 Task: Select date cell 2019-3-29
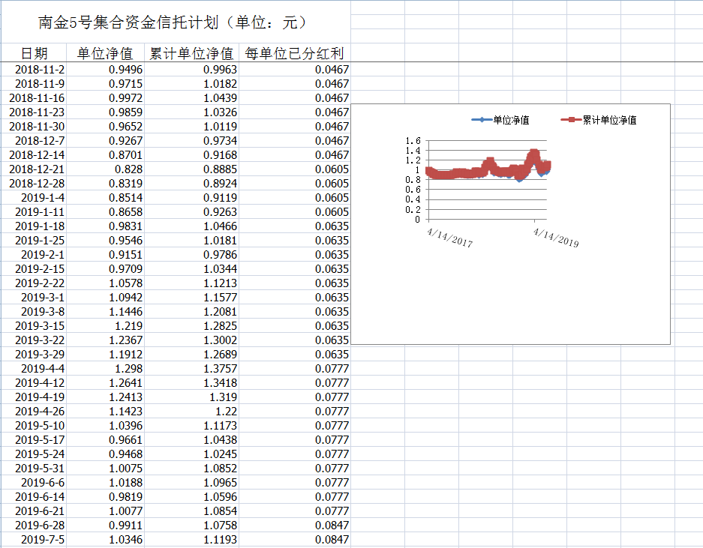34,355
